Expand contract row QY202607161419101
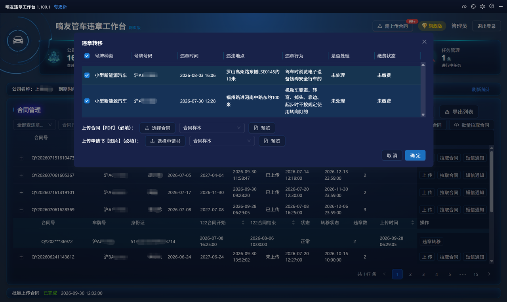The image size is (507, 302). [21, 192]
